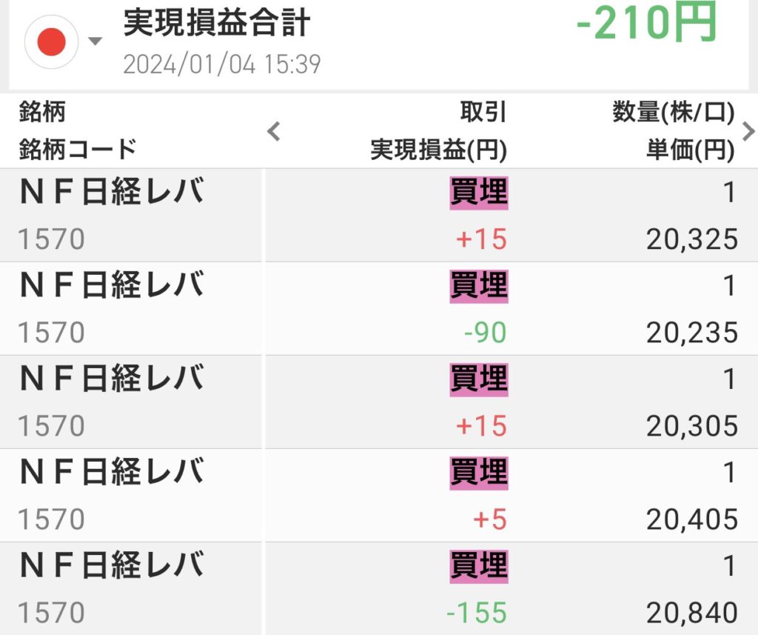The image size is (758, 635).
Task: Tap the 数量(株/口) column header
Action: (673, 113)
